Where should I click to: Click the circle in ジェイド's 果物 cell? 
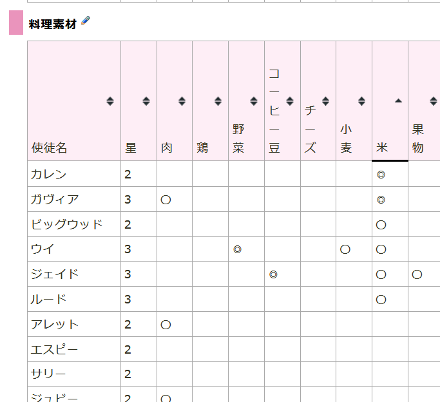(417, 274)
